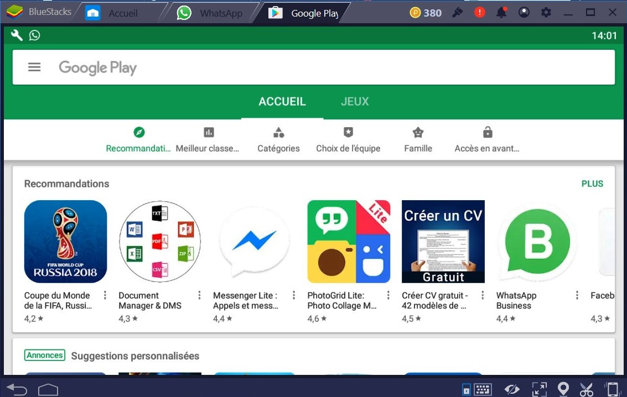Image resolution: width=627 pixels, height=397 pixels.
Task: Select the Recommandations compass category
Action: pos(138,139)
